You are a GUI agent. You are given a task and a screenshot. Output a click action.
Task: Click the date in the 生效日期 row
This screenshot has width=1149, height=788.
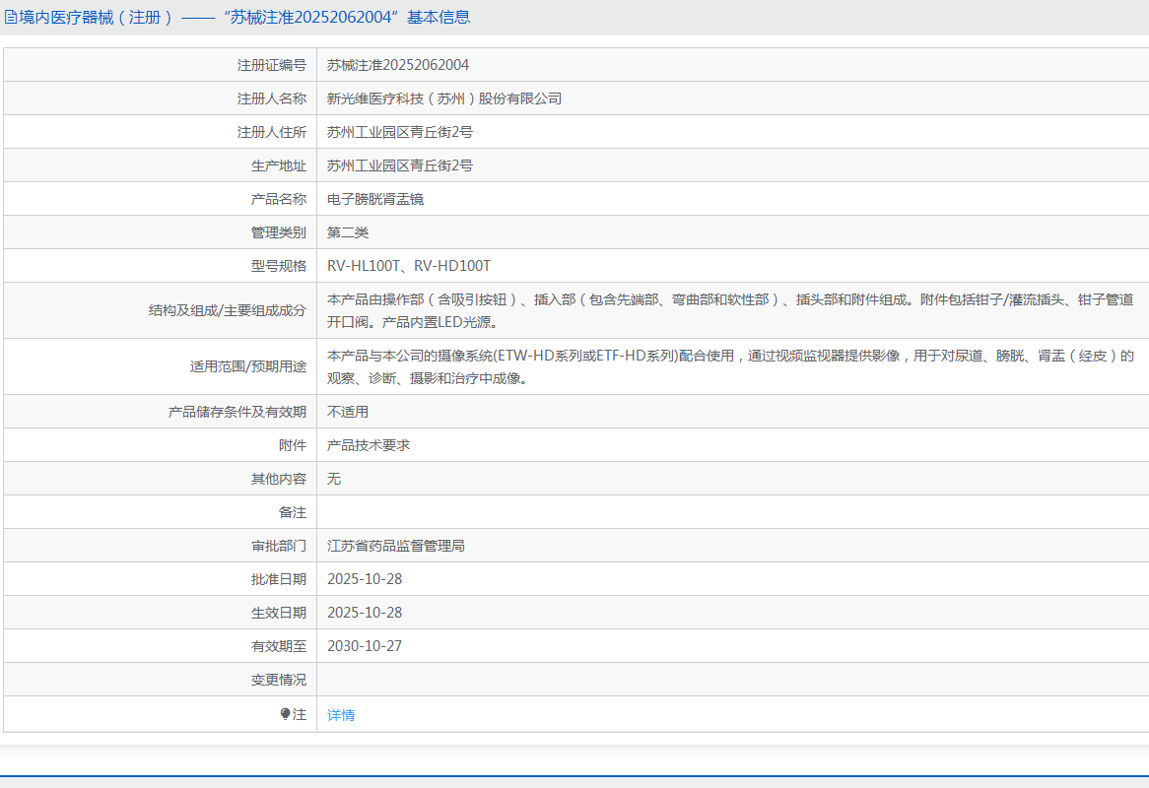click(x=365, y=613)
